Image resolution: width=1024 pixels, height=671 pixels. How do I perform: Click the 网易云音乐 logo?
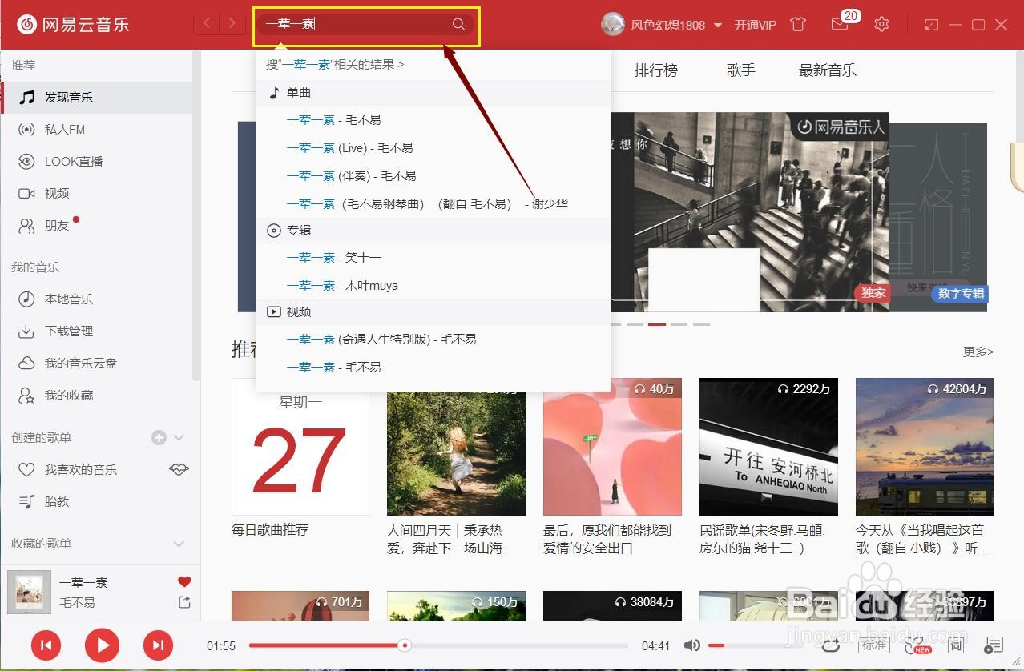(x=72, y=24)
